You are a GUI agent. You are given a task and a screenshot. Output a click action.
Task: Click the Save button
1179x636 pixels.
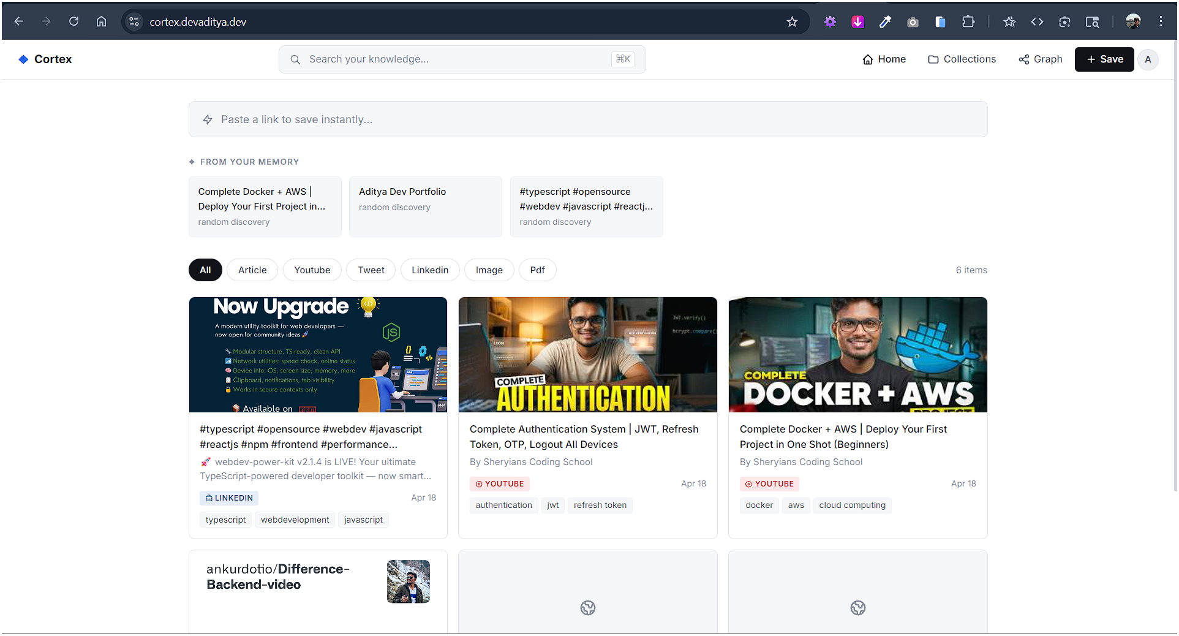[1104, 59]
